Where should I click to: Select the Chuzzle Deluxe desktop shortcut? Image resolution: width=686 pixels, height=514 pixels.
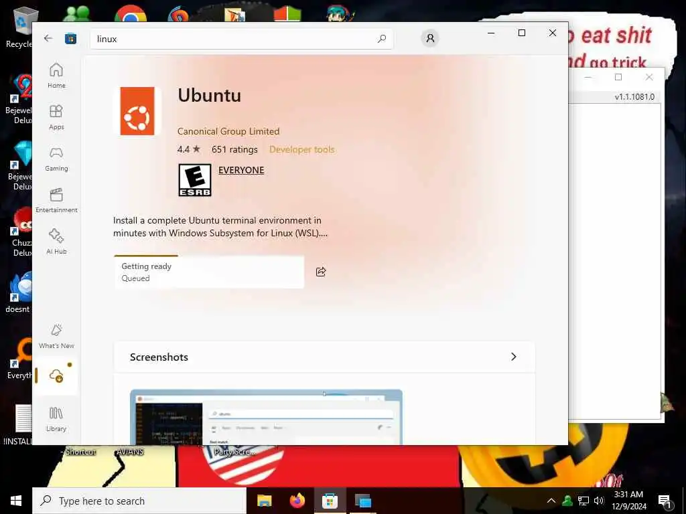point(20,232)
